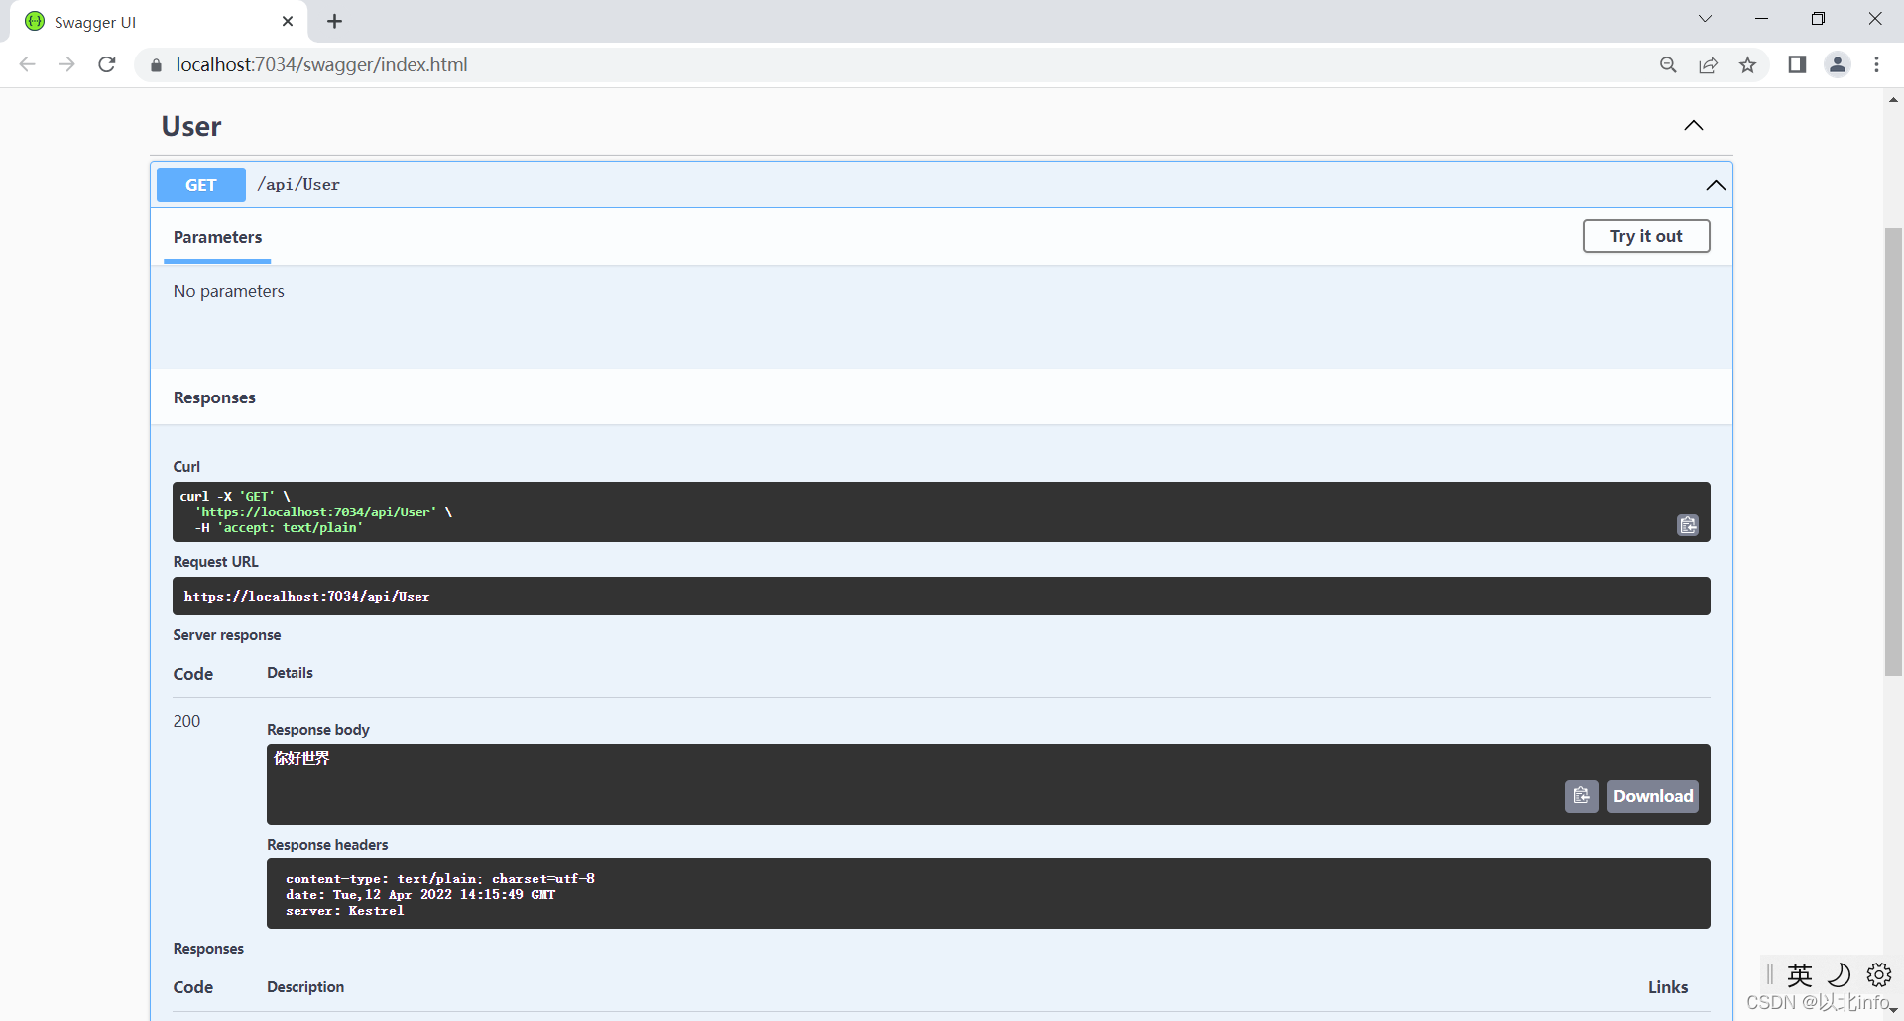Bookmark this page with the star icon
The image size is (1904, 1021).
point(1747,64)
